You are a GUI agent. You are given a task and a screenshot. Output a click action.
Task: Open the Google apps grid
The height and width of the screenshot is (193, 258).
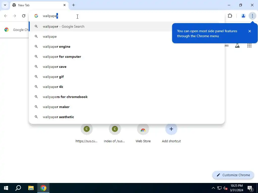249,45
